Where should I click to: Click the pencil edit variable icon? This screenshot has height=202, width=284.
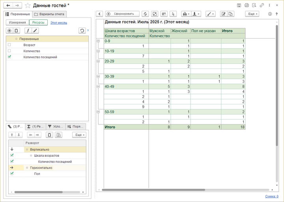[35, 31]
